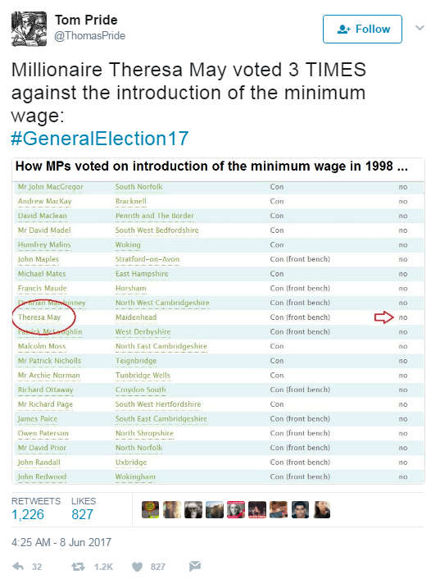The height and width of the screenshot is (579, 440).
Task: Click the fifth liker avatar with red banner
Action: click(x=236, y=510)
